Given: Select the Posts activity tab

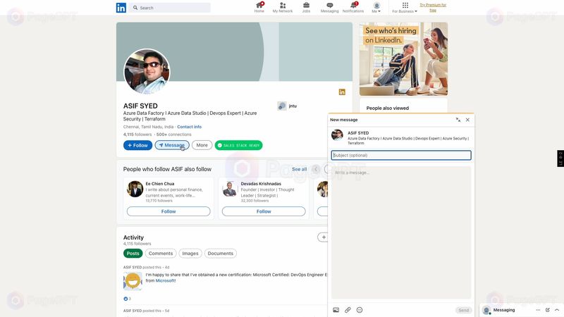Looking at the screenshot, I should (133, 254).
